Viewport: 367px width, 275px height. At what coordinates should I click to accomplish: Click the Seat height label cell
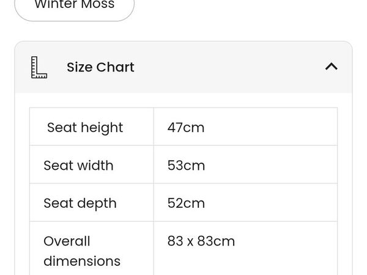92,127
